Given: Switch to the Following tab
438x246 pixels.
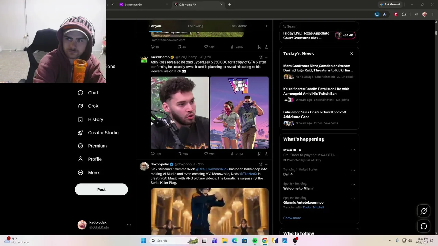Looking at the screenshot, I should click(195, 26).
